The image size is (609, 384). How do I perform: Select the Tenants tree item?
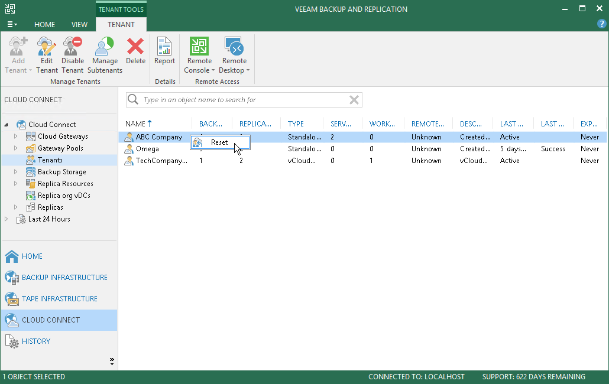(x=50, y=160)
